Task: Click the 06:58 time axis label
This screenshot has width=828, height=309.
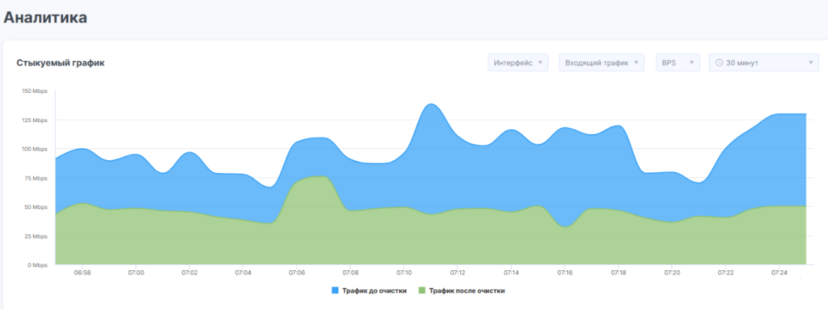Action: (x=82, y=273)
